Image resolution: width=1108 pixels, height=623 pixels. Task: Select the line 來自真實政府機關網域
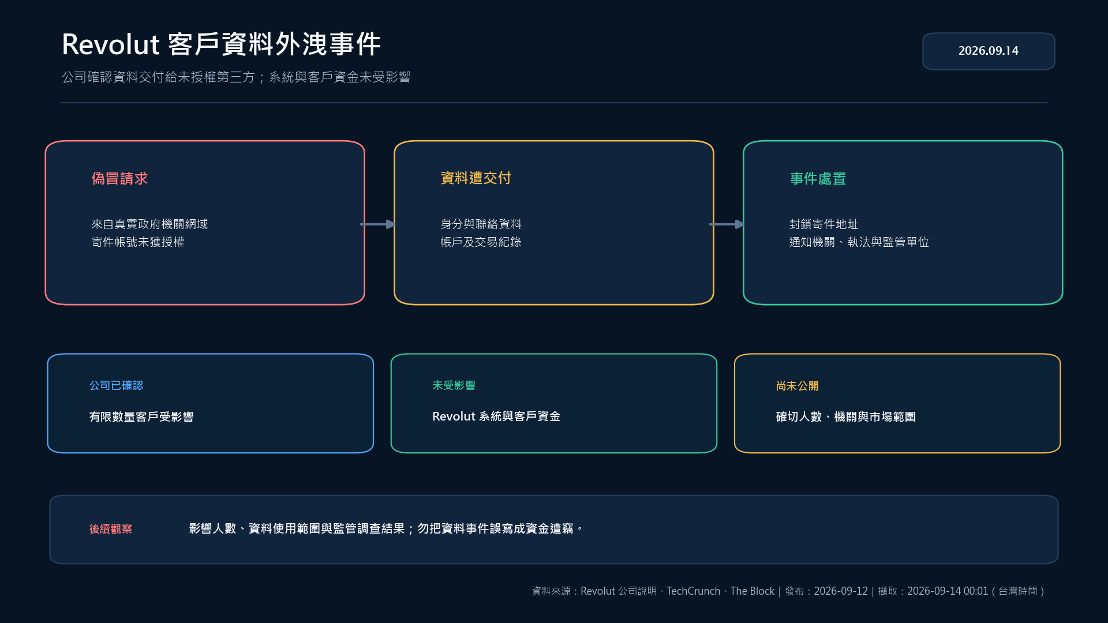[x=149, y=224]
